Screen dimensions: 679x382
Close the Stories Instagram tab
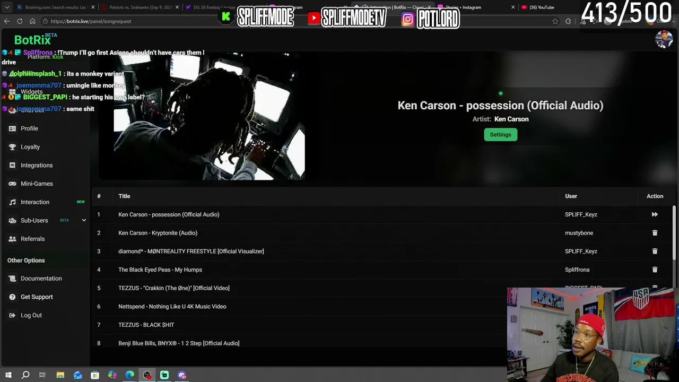point(513,7)
